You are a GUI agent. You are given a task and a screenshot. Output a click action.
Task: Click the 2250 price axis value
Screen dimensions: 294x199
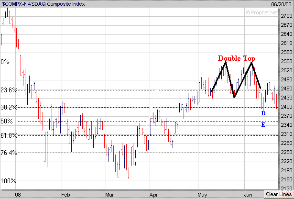[286, 152]
